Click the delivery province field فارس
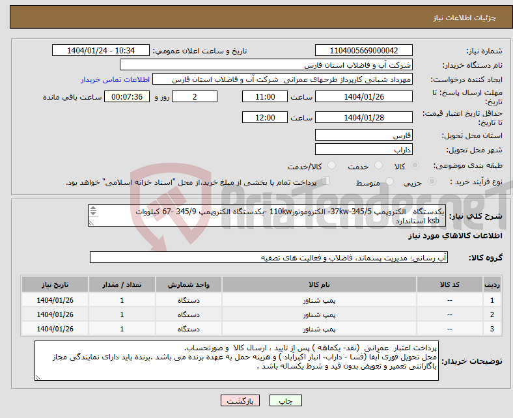The image size is (513, 418). [x=364, y=135]
